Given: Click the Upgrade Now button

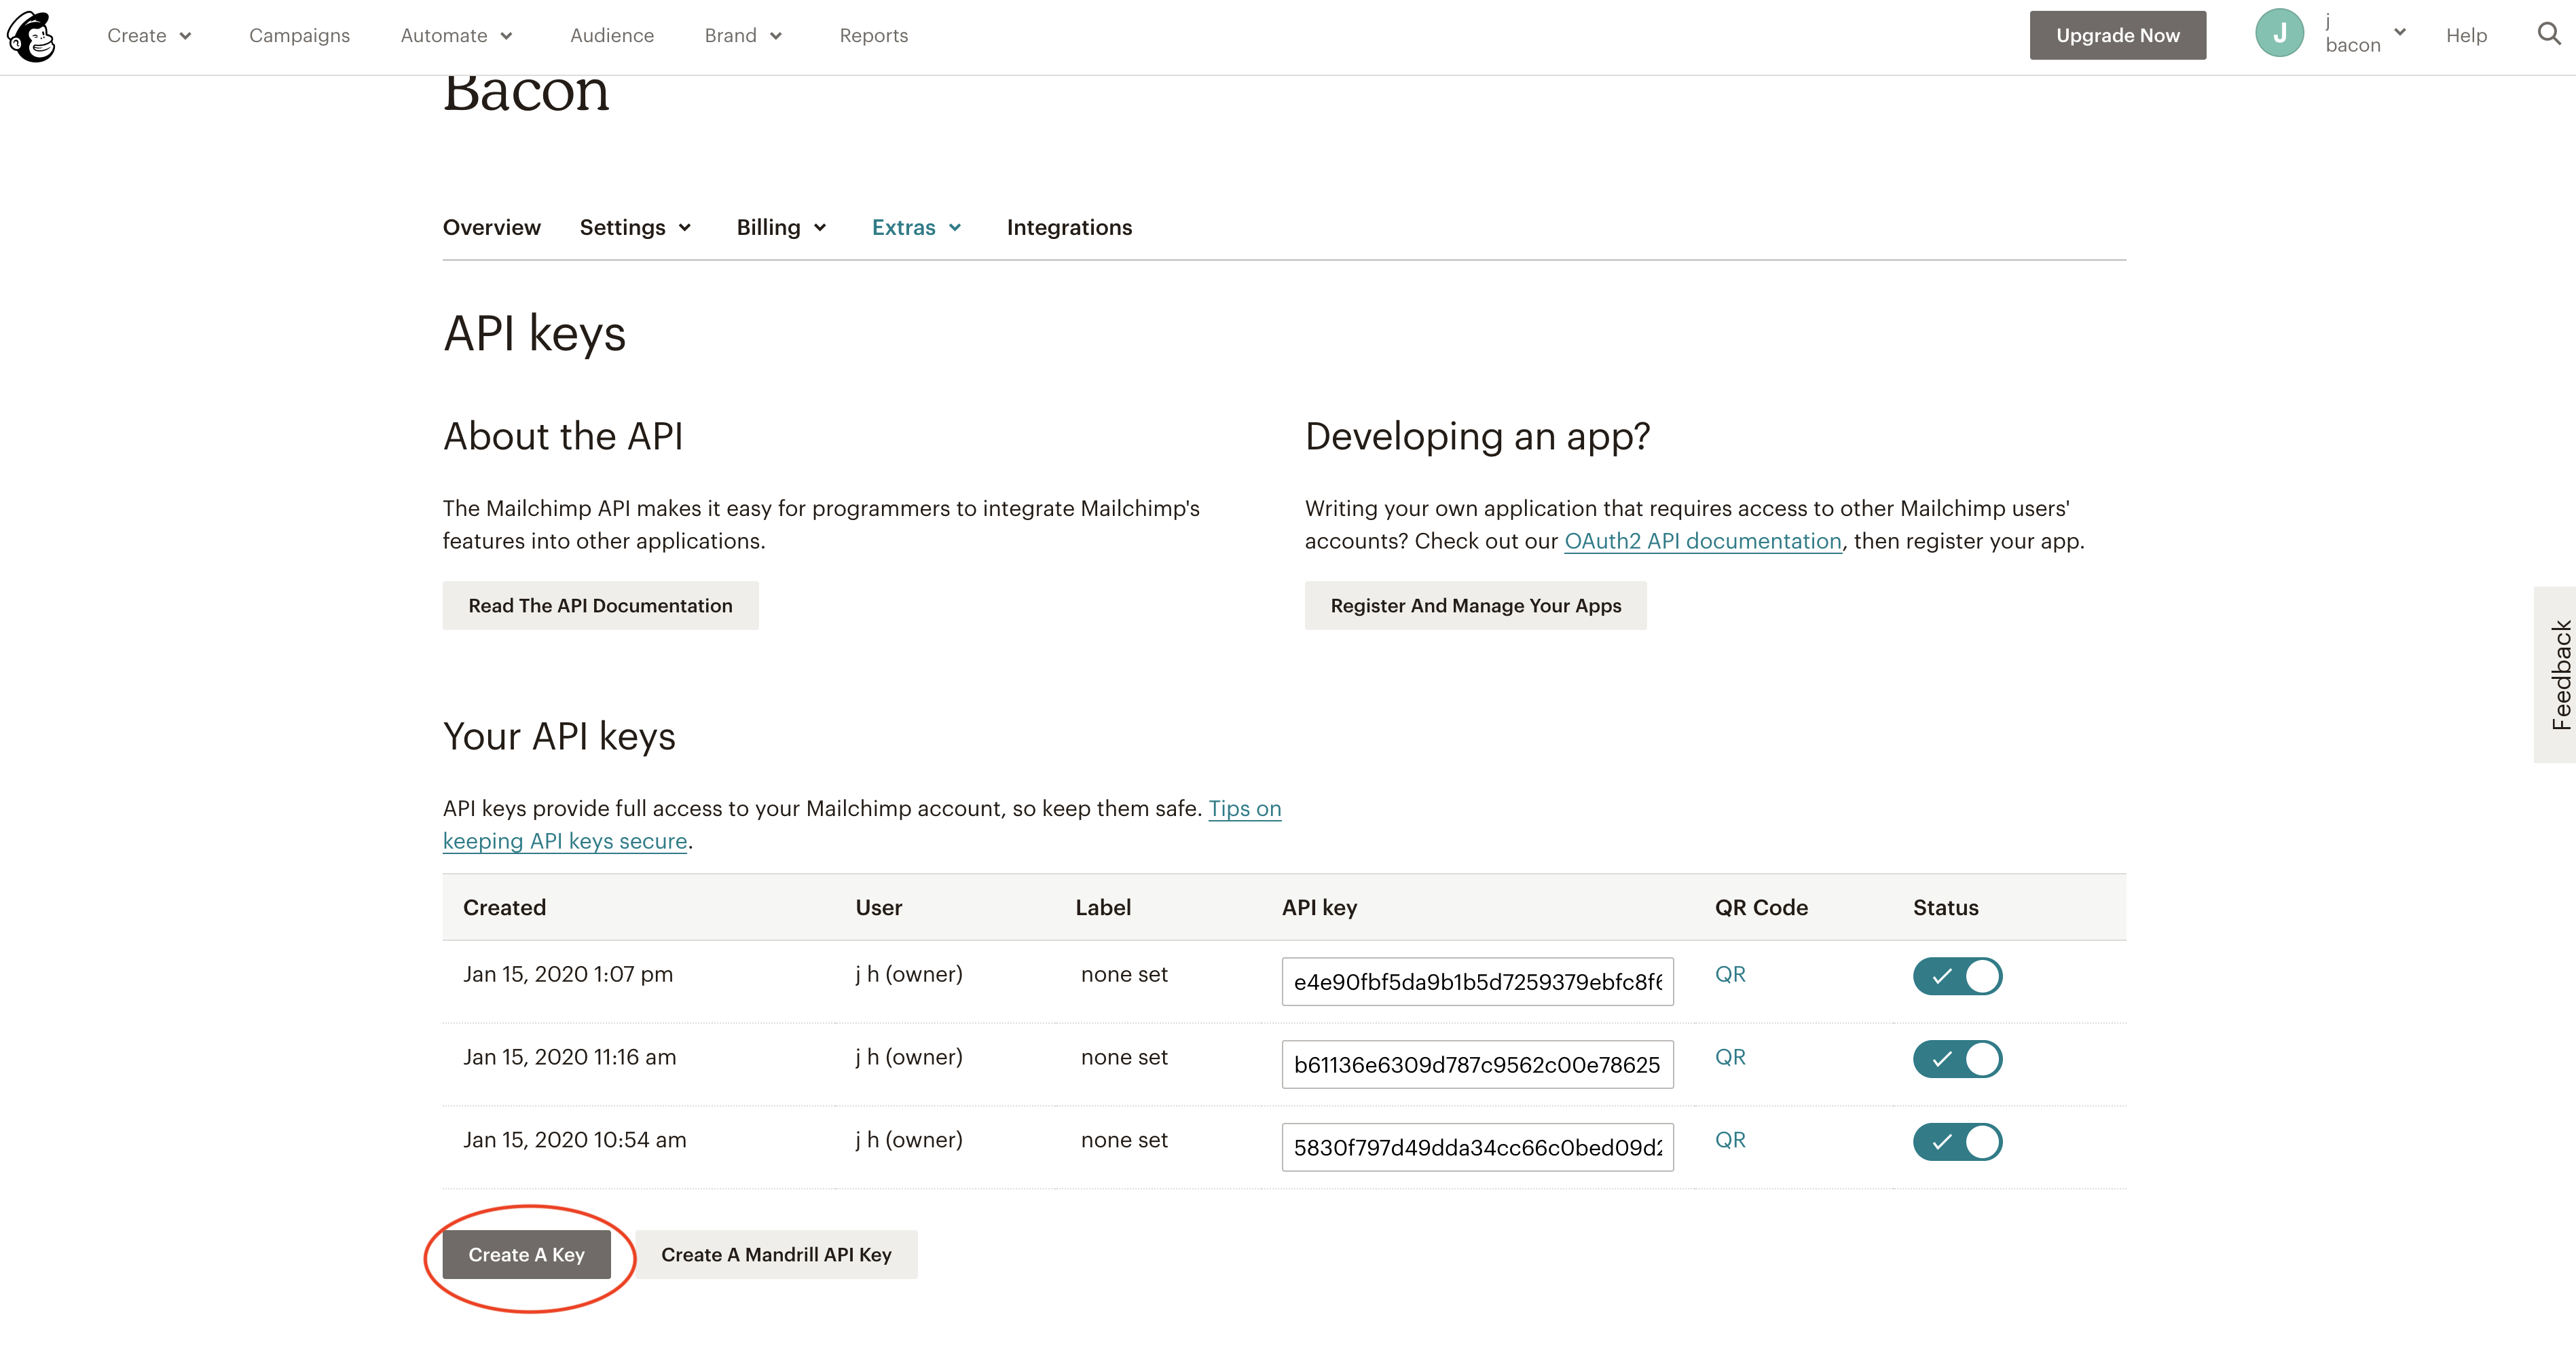Looking at the screenshot, I should (2117, 35).
